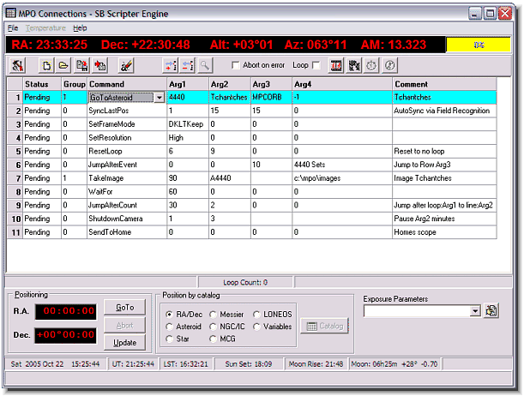The width and height of the screenshot is (524, 396).
Task: Click the red arrow import icon
Action: pyautogui.click(x=99, y=65)
